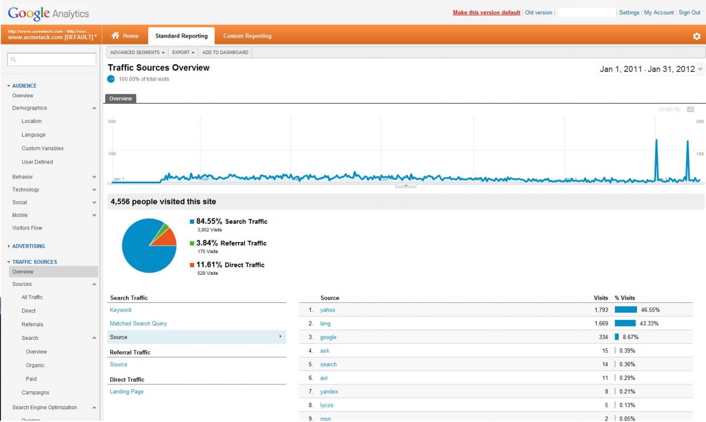
Task: Click blue Search Traffic legend swatch
Action: point(192,222)
